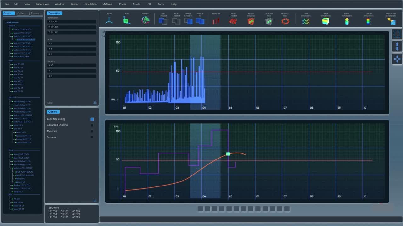This screenshot has height=226, width=403.
Task: Select the green marker on orange curve
Action: click(x=228, y=154)
